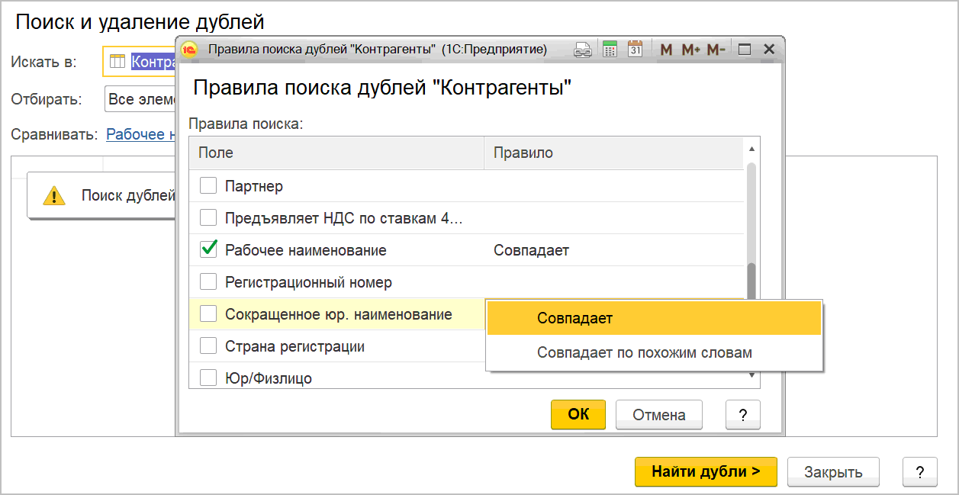Screen dimensions: 959x495
Task: Open the Отбирать combo box
Action: (x=140, y=99)
